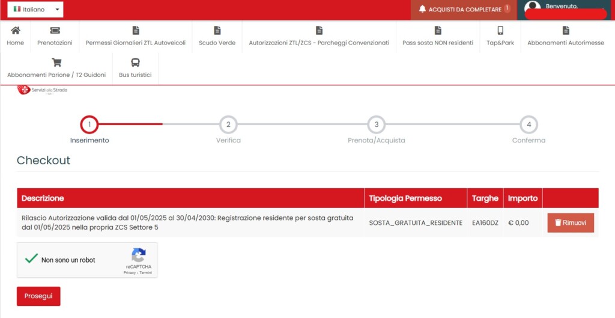615x318 pixels.
Task: Open Acquisti da completare notifications
Action: coord(465,10)
